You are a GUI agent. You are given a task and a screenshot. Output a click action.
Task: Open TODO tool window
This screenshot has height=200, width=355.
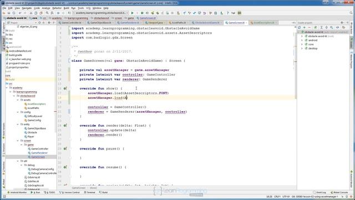(x=49, y=193)
